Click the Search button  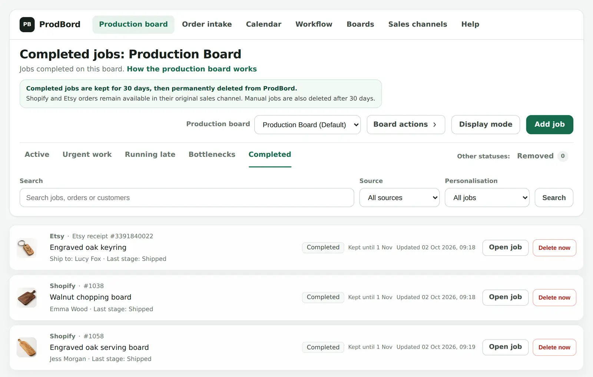click(554, 198)
